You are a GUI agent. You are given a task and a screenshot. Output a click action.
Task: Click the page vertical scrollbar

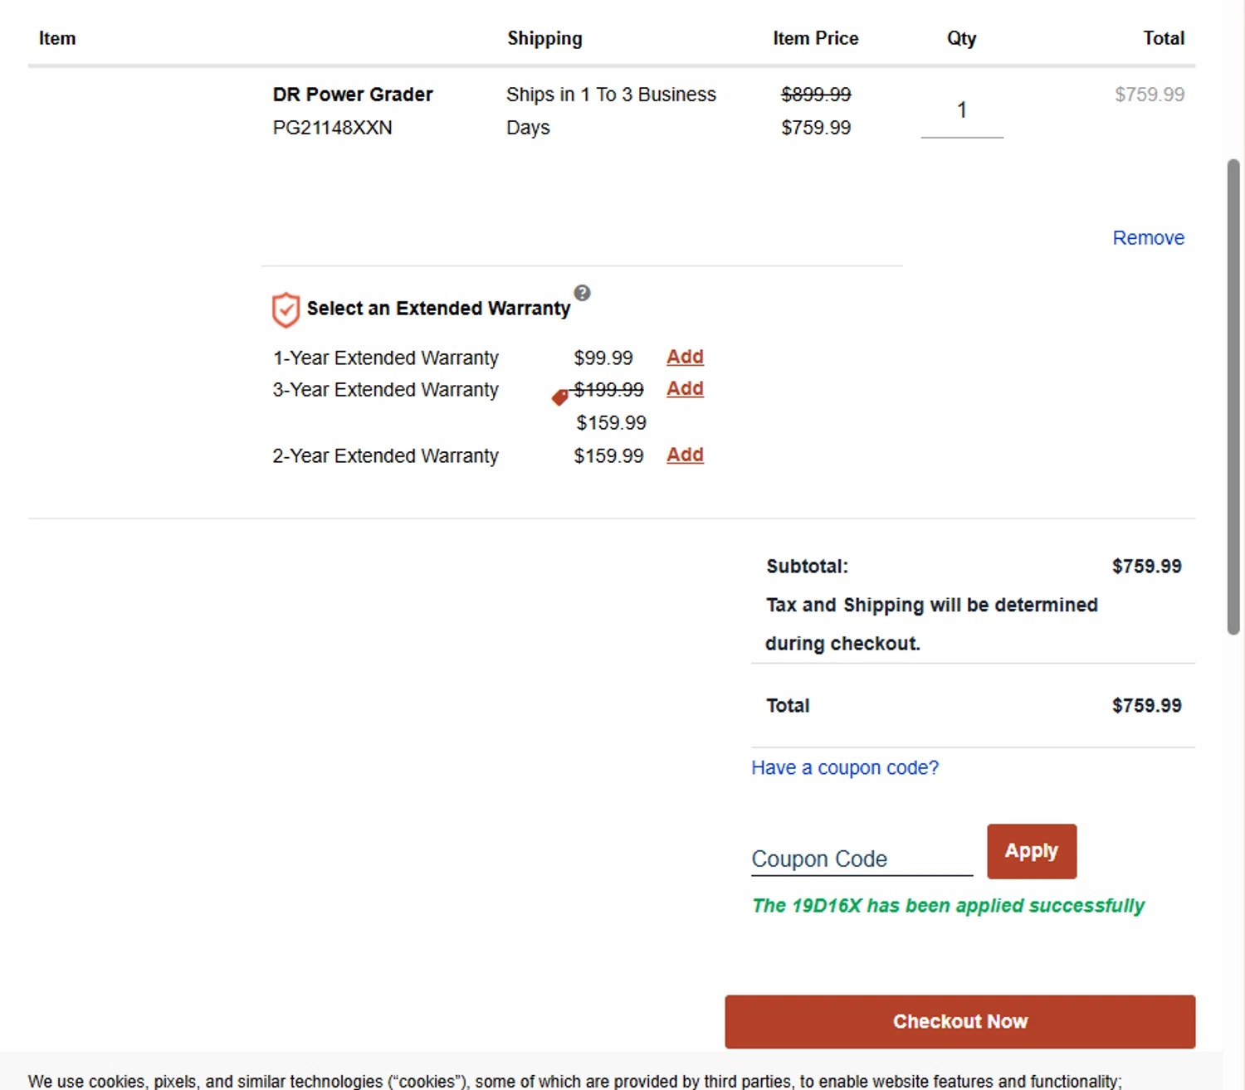(1233, 397)
